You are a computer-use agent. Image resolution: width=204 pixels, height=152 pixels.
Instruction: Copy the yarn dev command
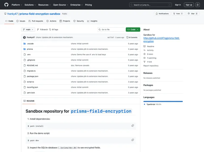tap(133, 140)
